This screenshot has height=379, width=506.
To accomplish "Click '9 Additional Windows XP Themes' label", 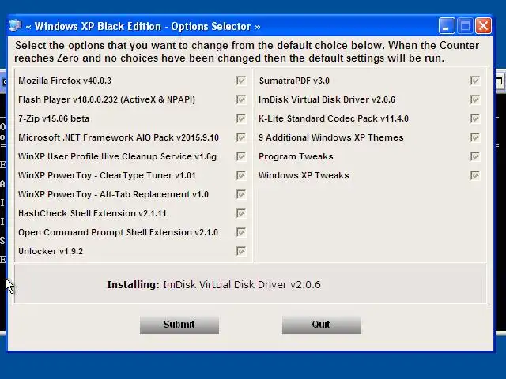I will click(x=331, y=137).
